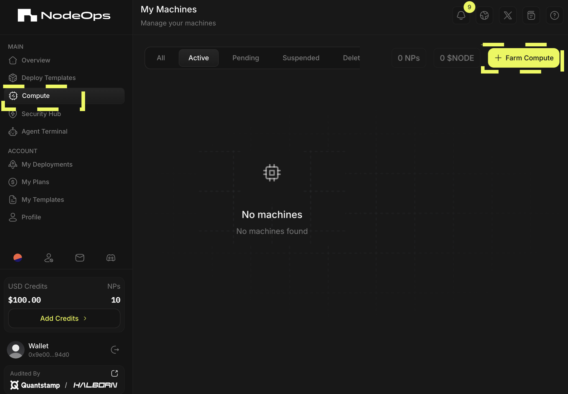568x394 pixels.
Task: Switch to the Pending machines tab
Action: pos(245,58)
